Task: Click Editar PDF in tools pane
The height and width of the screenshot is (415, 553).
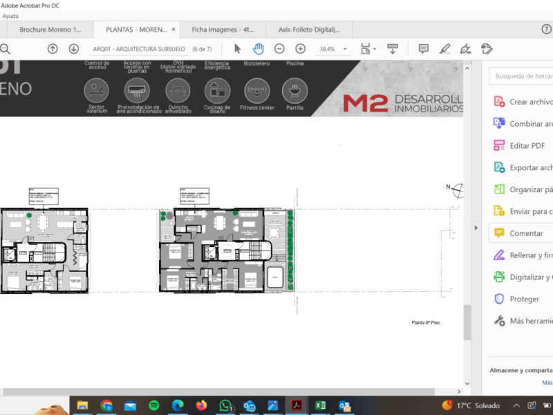Action: point(527,145)
